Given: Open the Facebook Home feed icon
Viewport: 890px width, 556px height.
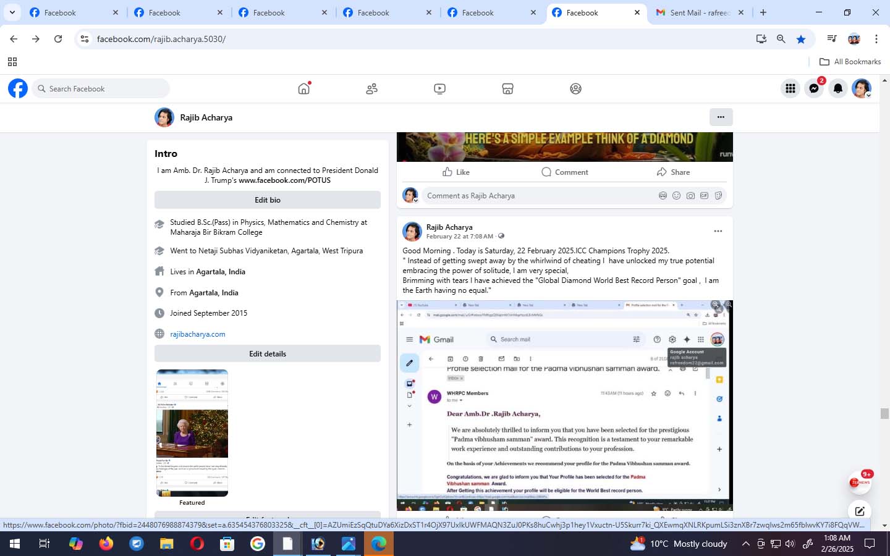Looking at the screenshot, I should tap(303, 88).
